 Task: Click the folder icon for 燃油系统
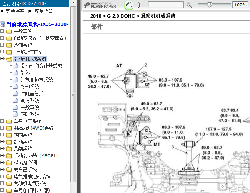(9, 45)
